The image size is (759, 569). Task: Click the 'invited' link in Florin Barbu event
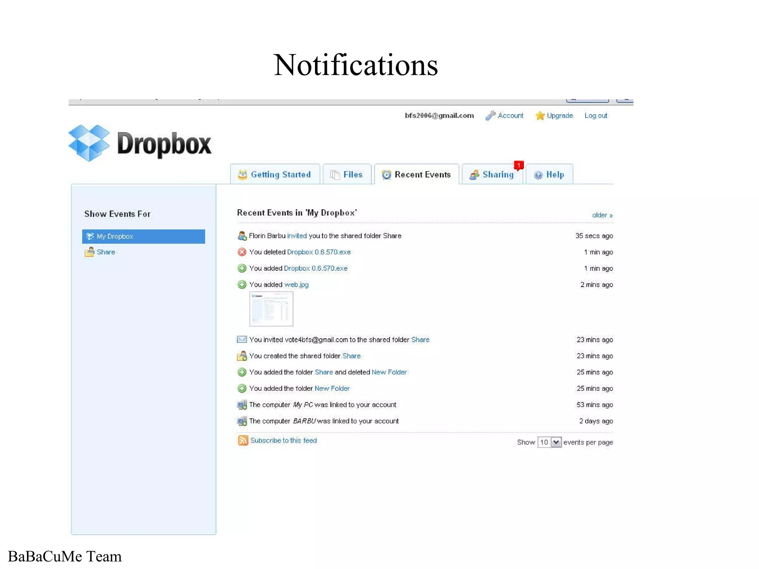click(297, 236)
